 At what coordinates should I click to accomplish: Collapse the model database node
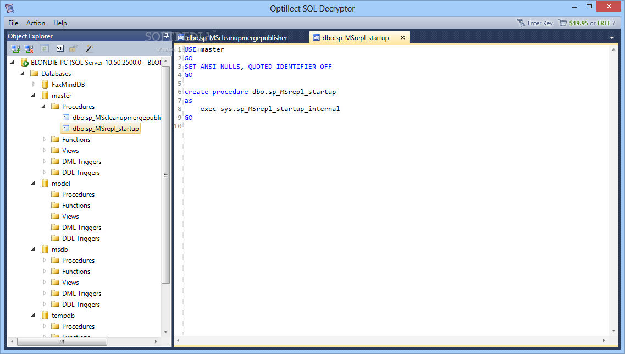pos(33,184)
